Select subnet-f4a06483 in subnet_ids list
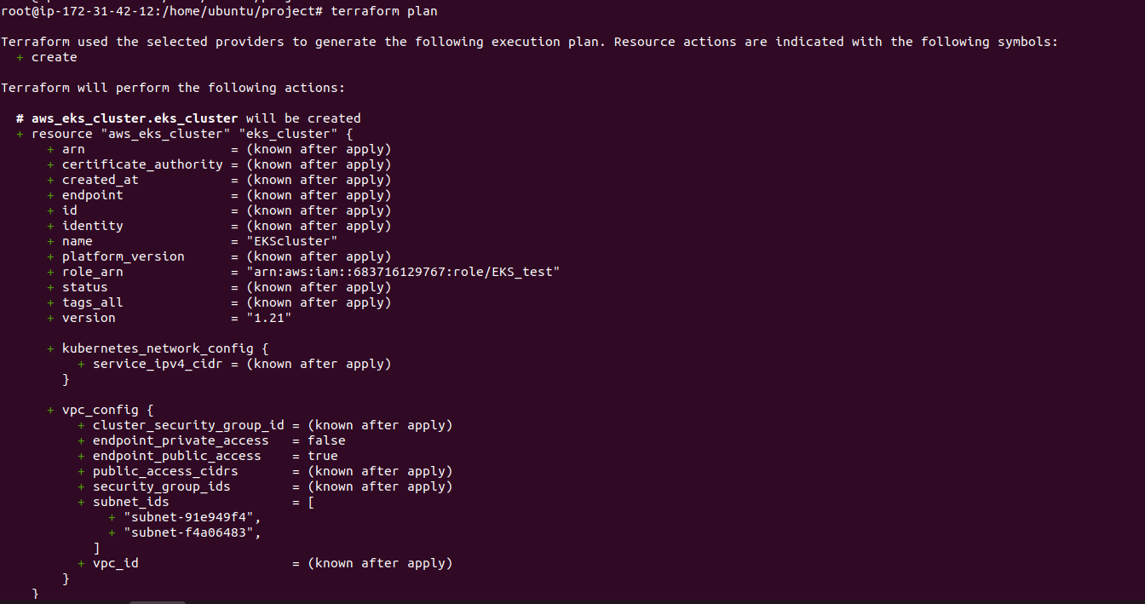Screen dimensions: 1145x604 pyautogui.click(x=192, y=532)
